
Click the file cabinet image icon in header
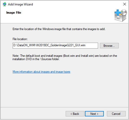121,15
